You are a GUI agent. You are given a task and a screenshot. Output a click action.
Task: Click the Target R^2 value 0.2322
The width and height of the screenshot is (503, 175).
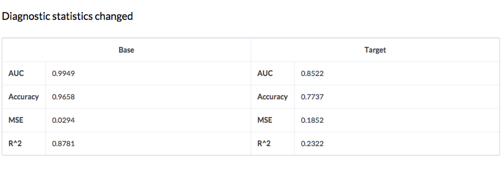click(x=312, y=144)
